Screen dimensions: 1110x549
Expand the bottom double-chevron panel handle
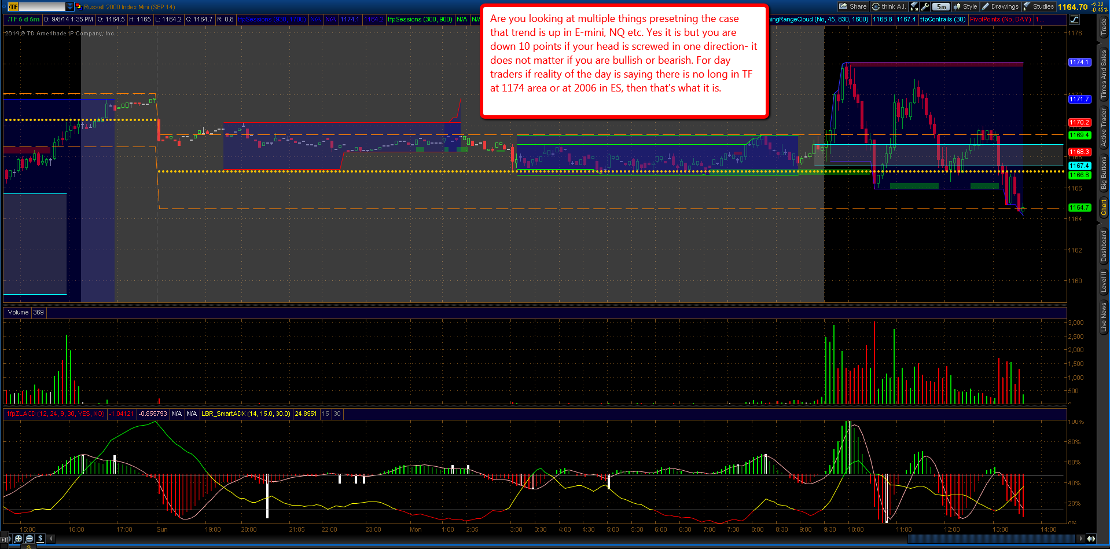pyautogui.click(x=28, y=546)
